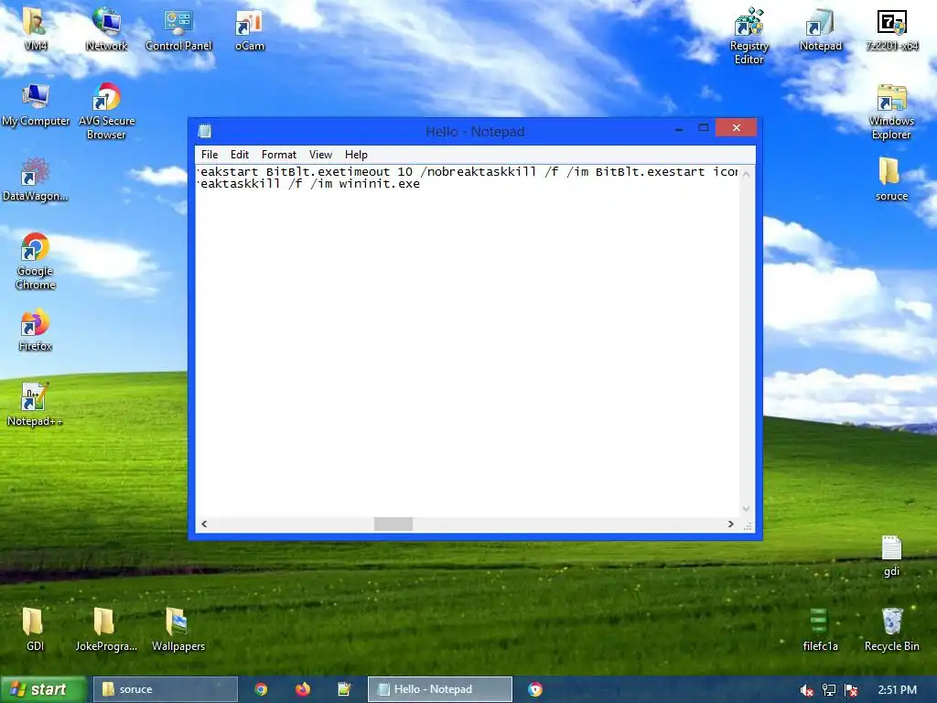
Task: Open the Help menu in Notepad
Action: point(356,154)
